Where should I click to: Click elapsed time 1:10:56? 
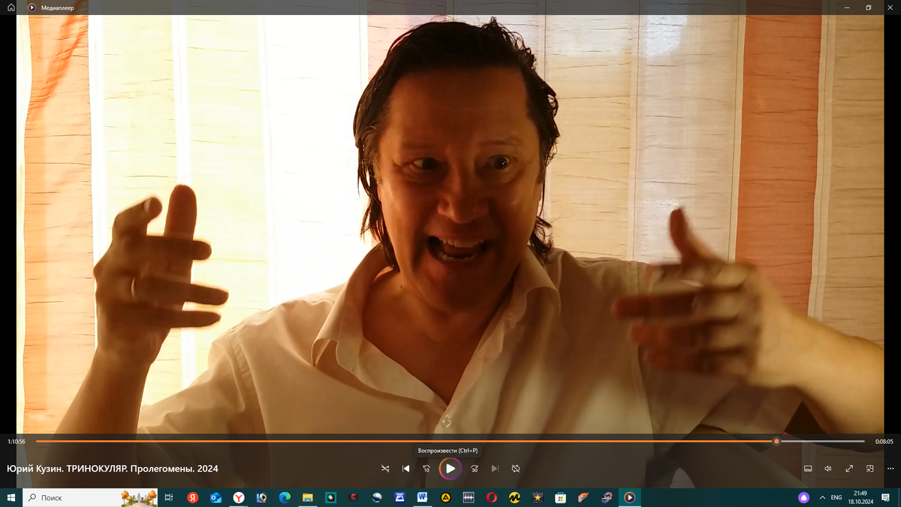pos(17,442)
